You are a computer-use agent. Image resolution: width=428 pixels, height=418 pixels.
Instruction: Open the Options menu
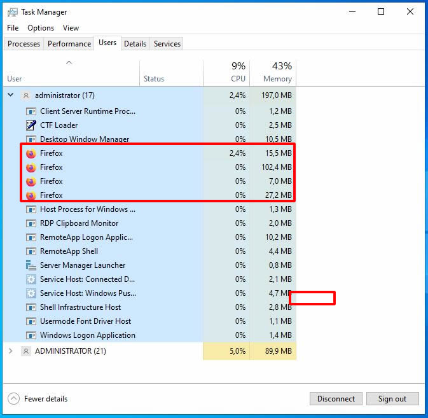tap(41, 28)
